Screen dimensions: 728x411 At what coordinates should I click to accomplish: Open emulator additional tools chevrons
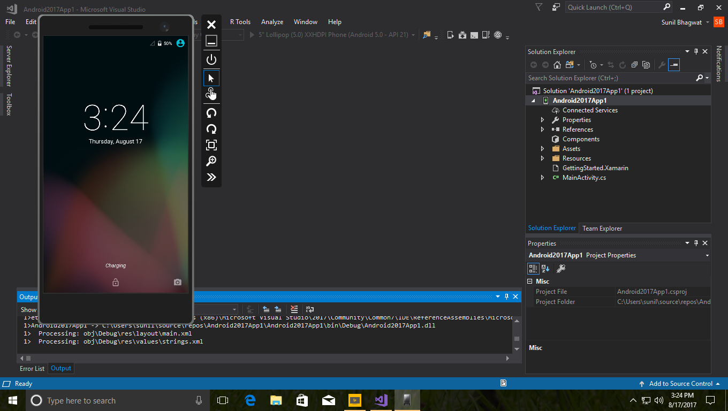coord(211,177)
